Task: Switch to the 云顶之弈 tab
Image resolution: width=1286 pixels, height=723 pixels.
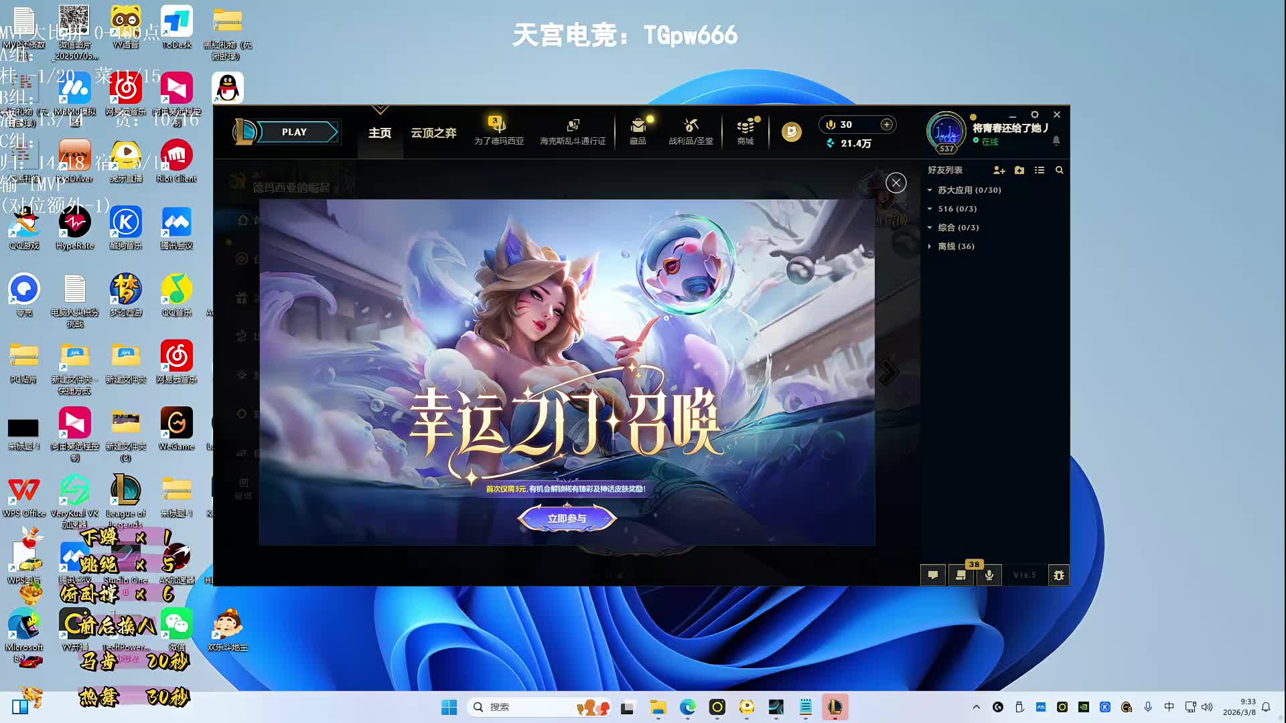Action: (433, 133)
